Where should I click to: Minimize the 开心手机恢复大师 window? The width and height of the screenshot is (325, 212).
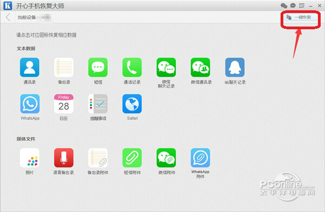pos(310,6)
